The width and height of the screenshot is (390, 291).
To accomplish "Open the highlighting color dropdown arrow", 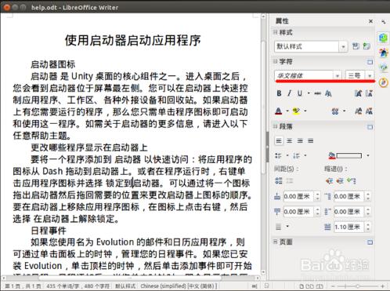I will [305, 111].
